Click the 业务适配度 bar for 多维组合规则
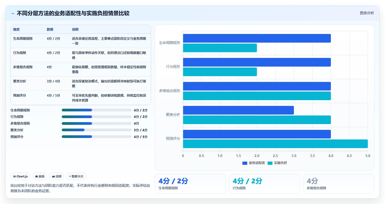The width and height of the screenshot is (385, 204). pyautogui.click(x=257, y=86)
